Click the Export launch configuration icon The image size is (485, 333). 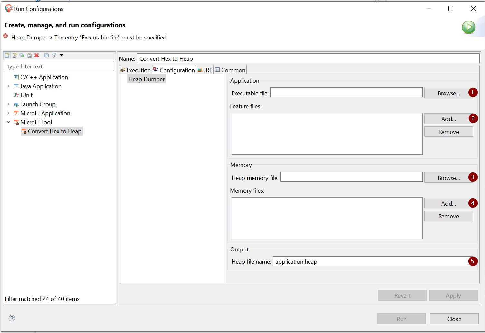[22, 55]
